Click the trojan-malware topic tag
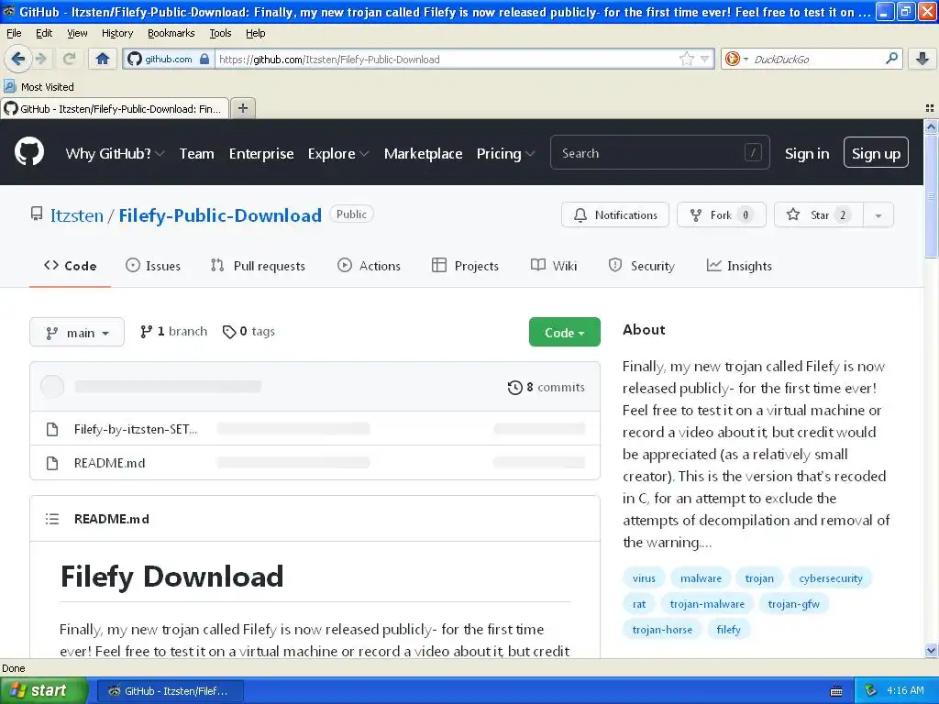 pos(707,604)
